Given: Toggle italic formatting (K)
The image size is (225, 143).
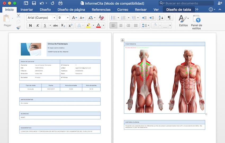Looking at the screenshot, I should pyautogui.click(x=38, y=25).
